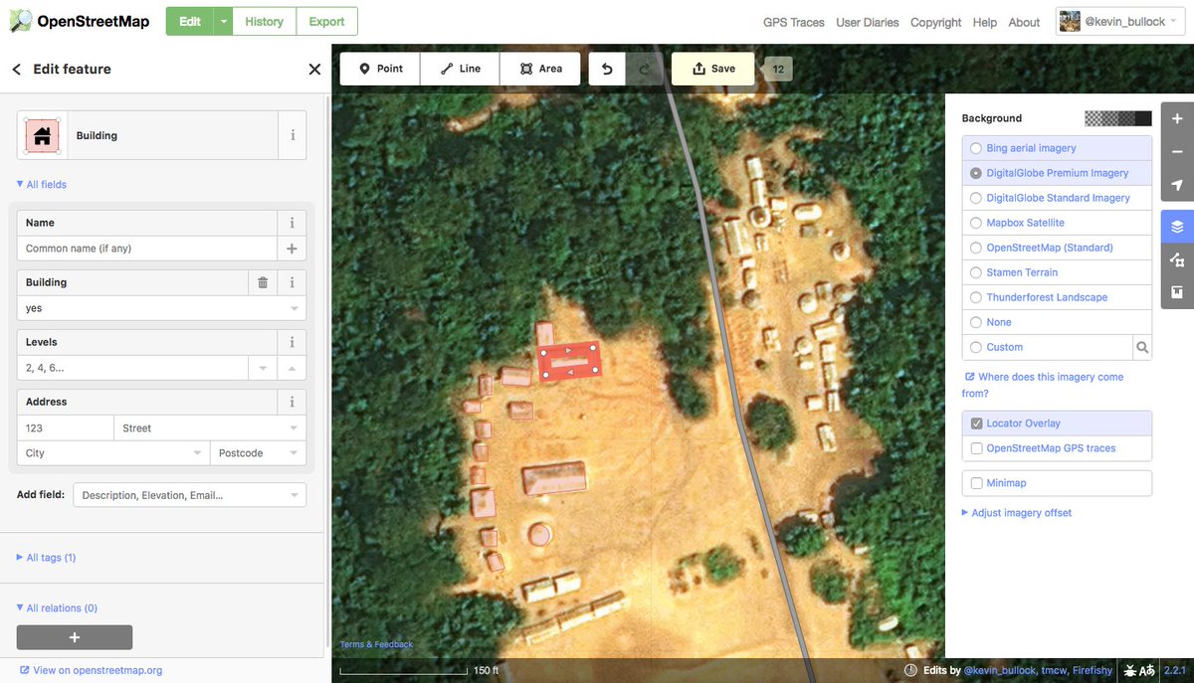
Task: Disable the Locator Overlay checkbox
Action: pos(976,424)
